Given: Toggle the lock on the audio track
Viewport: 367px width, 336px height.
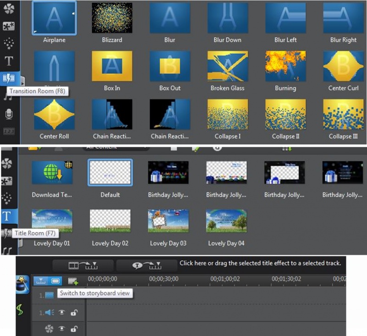Looking at the screenshot, I should (x=73, y=313).
